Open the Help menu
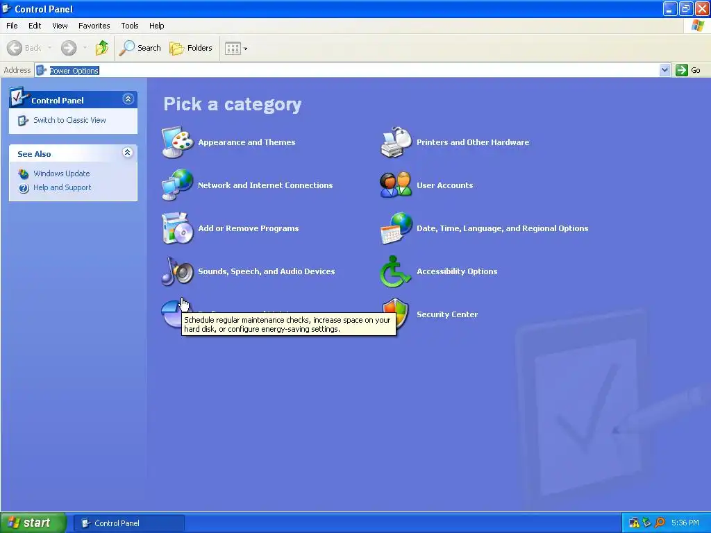This screenshot has height=533, width=711. 156,26
